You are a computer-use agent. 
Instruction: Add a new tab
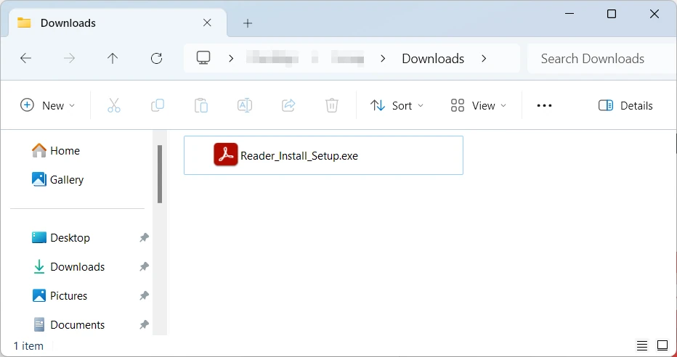248,23
